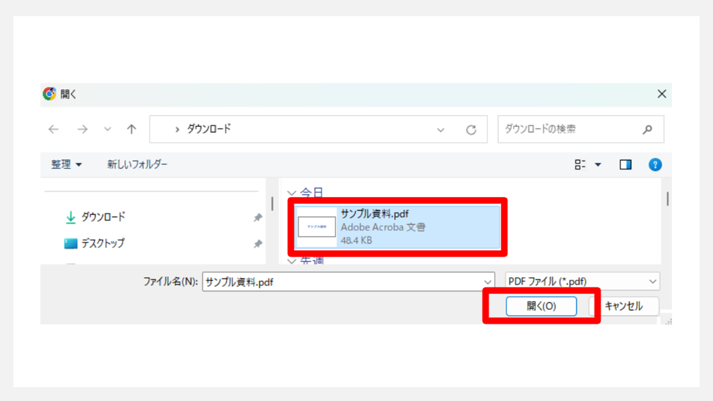
Task: Click the キャンセル button
Action: 623,306
